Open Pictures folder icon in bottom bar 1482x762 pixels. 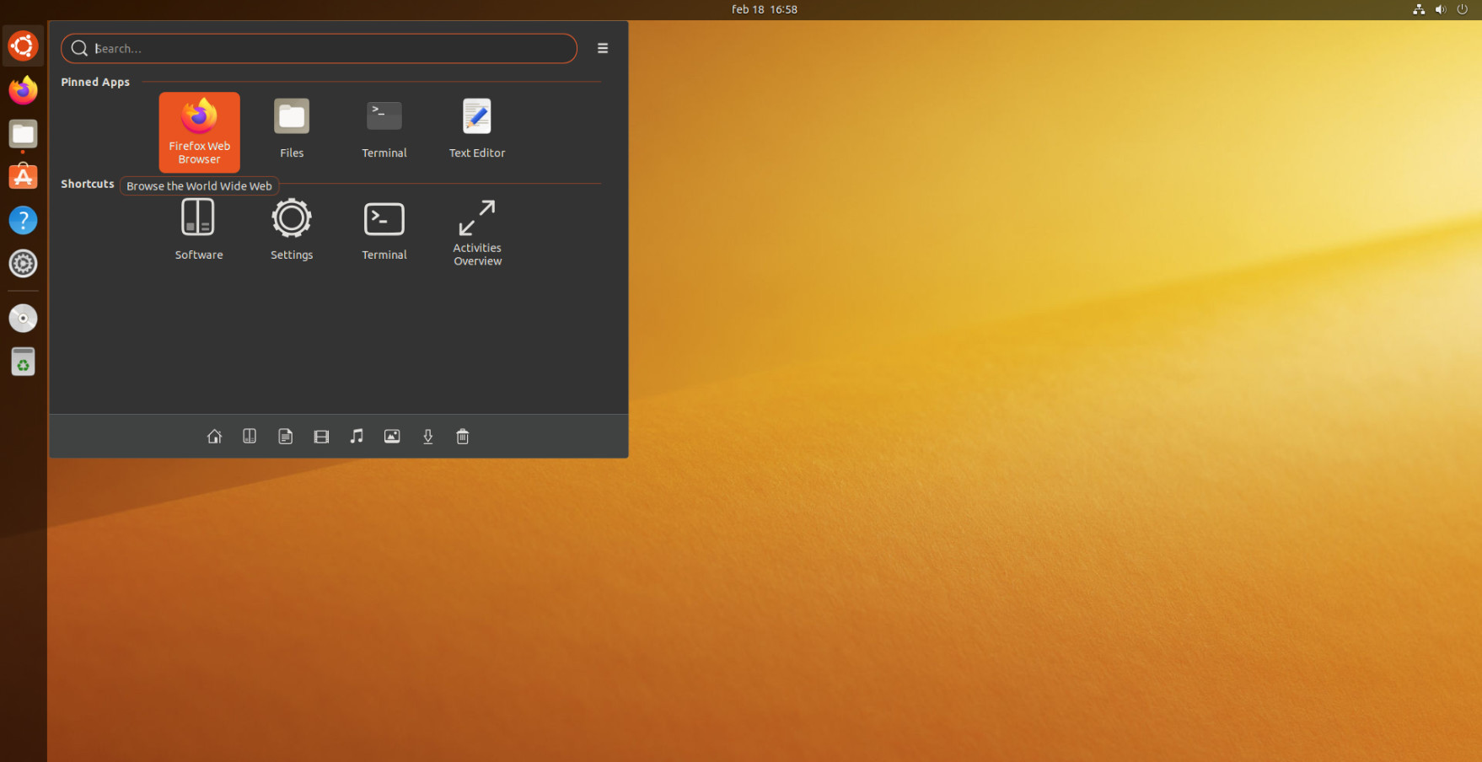coord(392,437)
